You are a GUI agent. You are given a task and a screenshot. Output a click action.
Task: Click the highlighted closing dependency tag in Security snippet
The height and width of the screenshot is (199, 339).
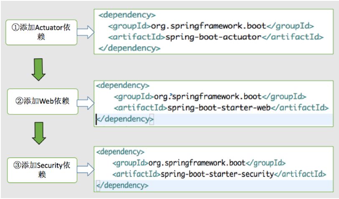pos(122,185)
